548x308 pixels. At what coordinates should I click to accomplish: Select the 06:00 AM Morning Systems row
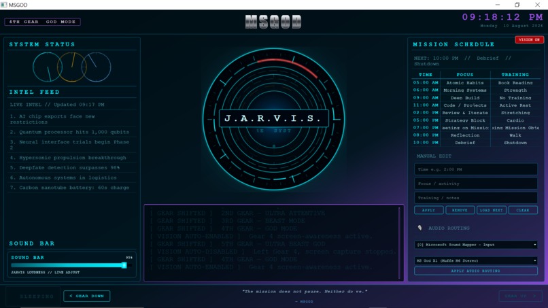(476, 90)
